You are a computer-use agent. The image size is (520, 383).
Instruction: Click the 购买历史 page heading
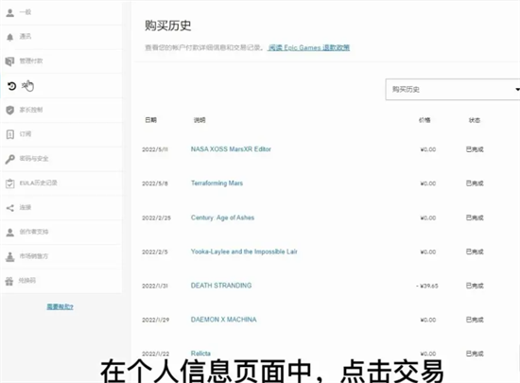167,26
